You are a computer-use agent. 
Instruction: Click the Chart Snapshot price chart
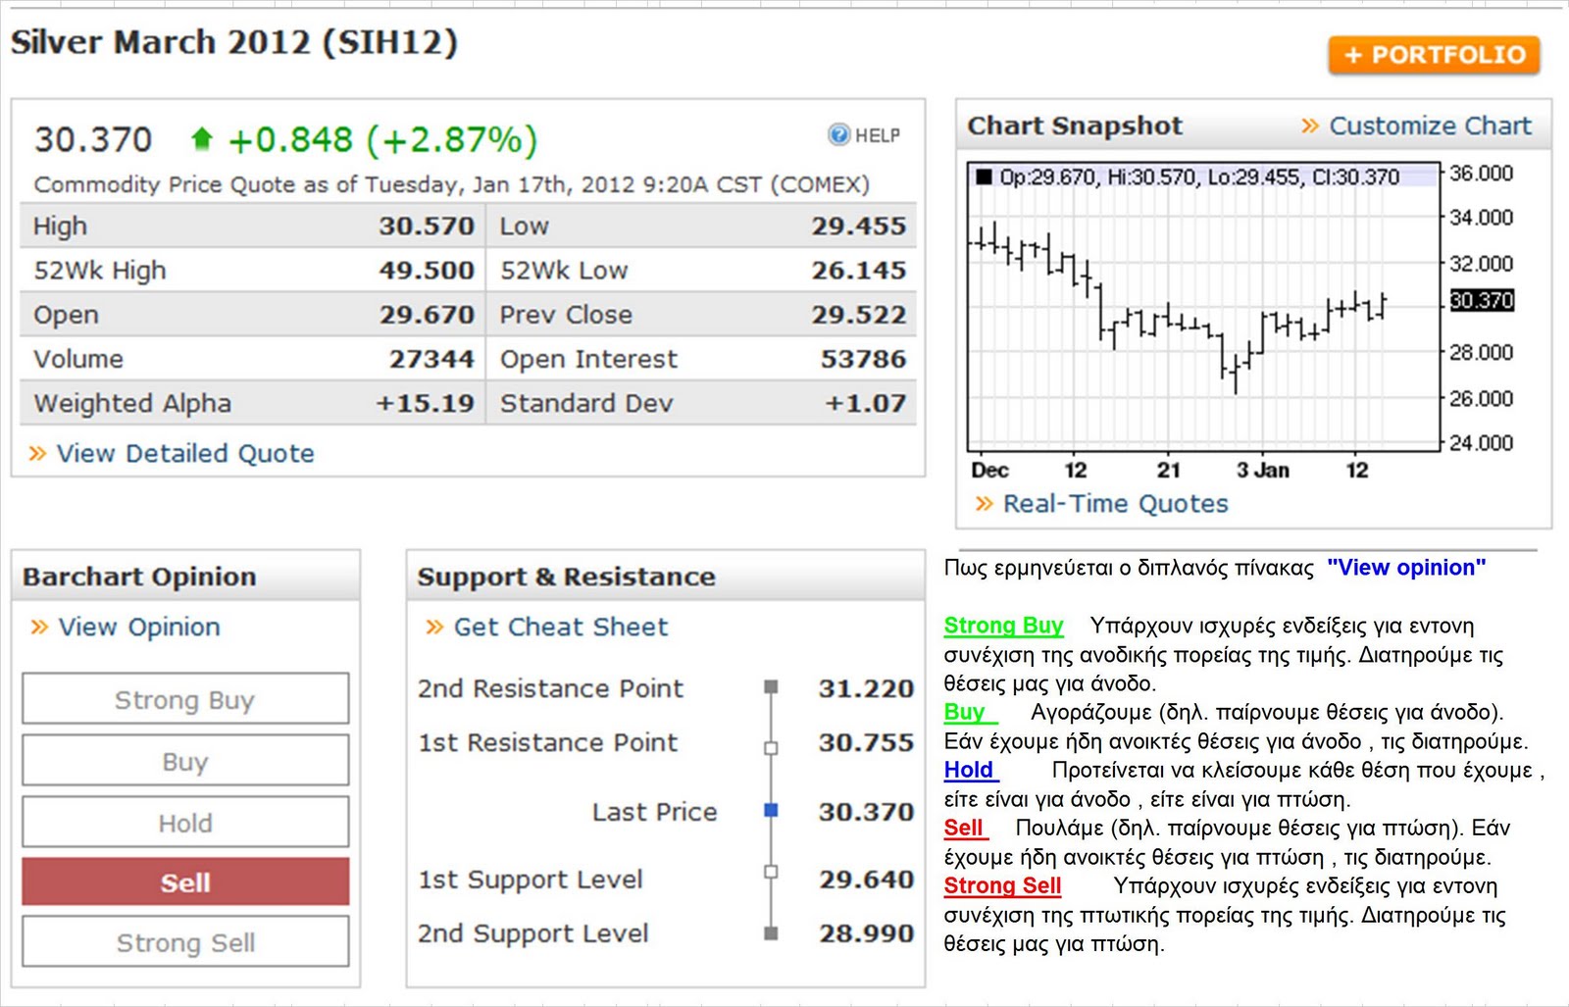click(x=1203, y=306)
